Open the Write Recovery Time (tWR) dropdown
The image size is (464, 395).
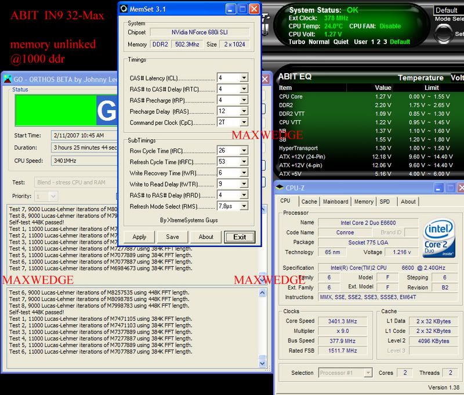tap(244, 172)
